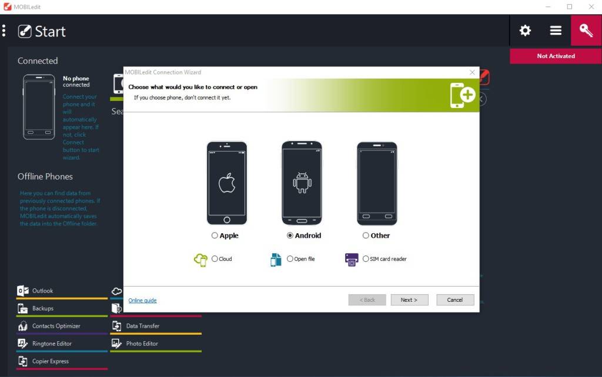This screenshot has width=602, height=377.
Task: Click the Not Activated banner
Action: pos(556,56)
